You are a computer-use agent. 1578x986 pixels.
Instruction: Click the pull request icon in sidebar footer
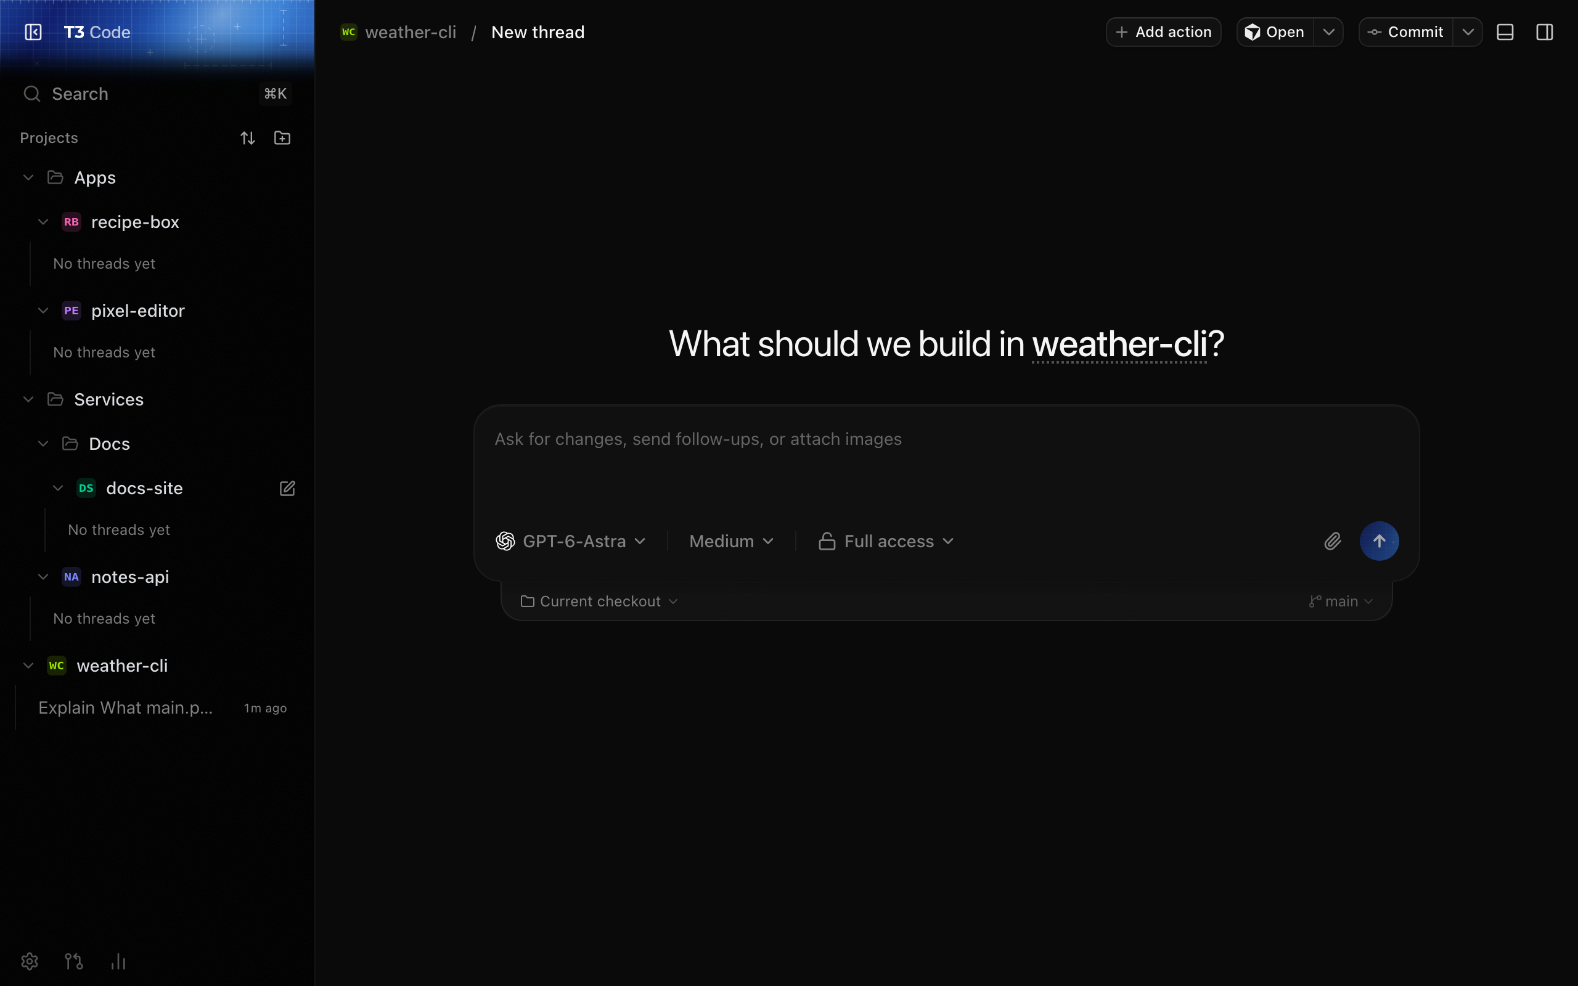coord(74,961)
